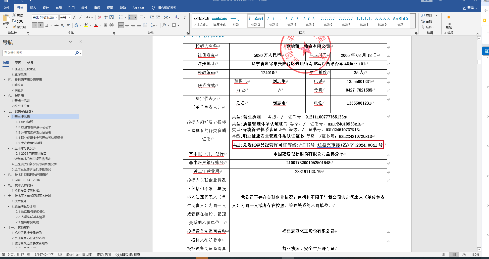489x259 pixels.
Task: Open the add-ins (加载项) button
Action: point(449,22)
